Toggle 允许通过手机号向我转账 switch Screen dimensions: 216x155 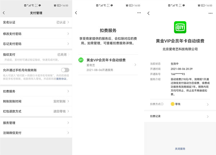pyautogui.click(x=65, y=70)
